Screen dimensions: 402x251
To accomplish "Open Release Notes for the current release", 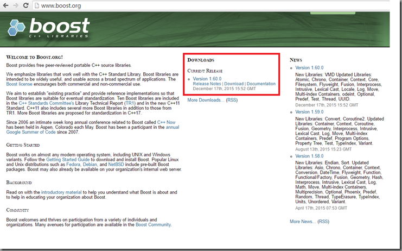I will [x=207, y=84].
